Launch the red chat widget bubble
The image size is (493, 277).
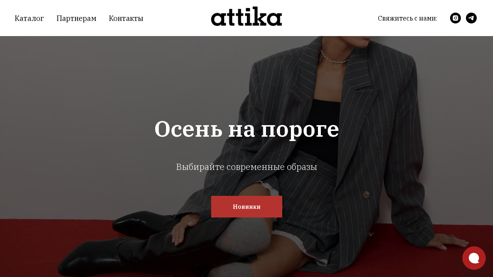(474, 258)
